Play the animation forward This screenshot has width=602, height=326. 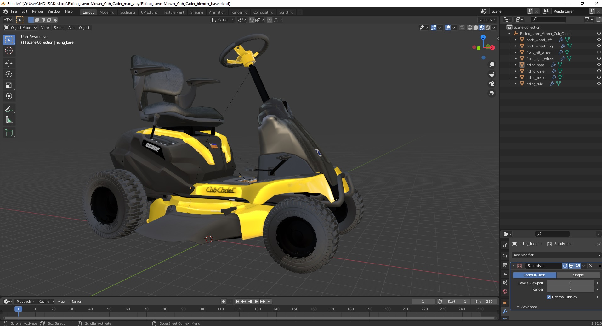(256, 302)
